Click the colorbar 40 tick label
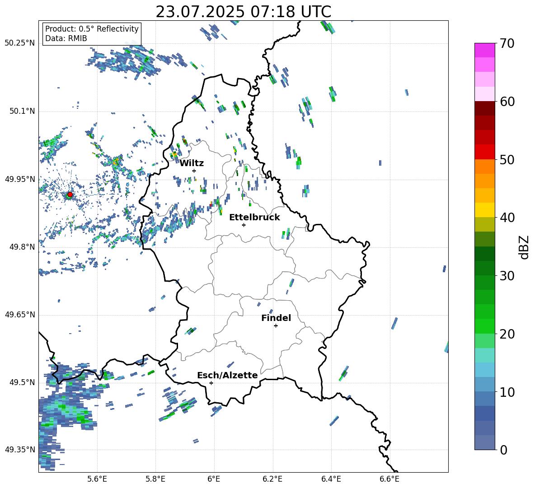The image size is (535, 488). coord(507,218)
